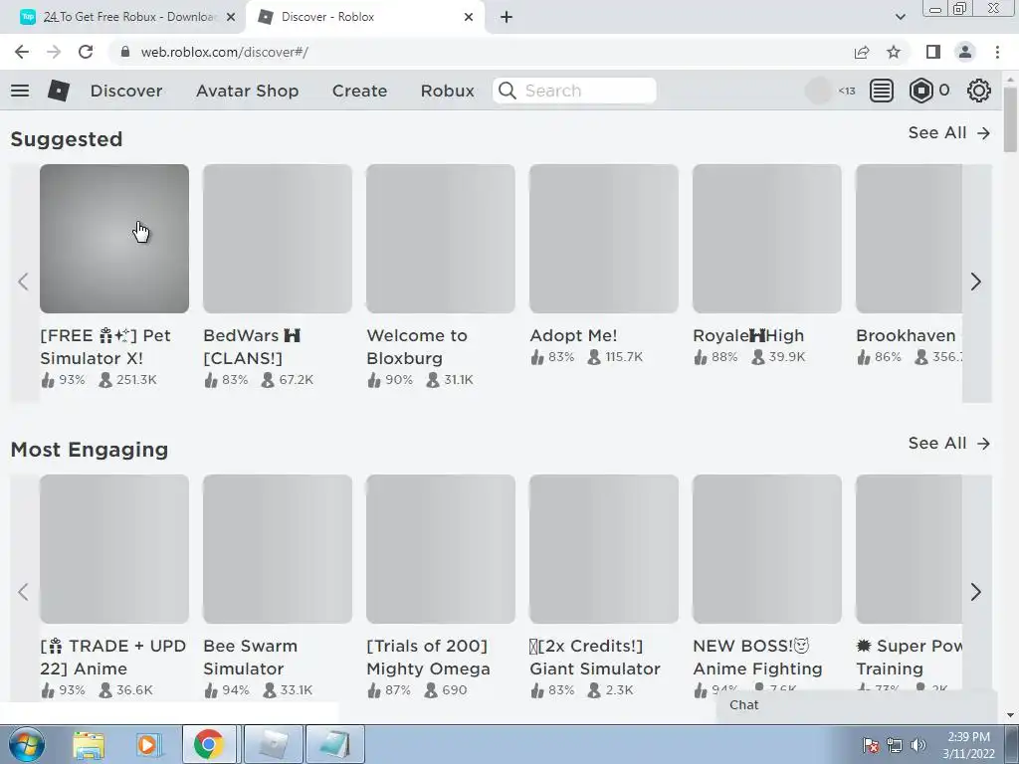The width and height of the screenshot is (1019, 764).
Task: Click the Adopt Me! title text
Action: [573, 335]
